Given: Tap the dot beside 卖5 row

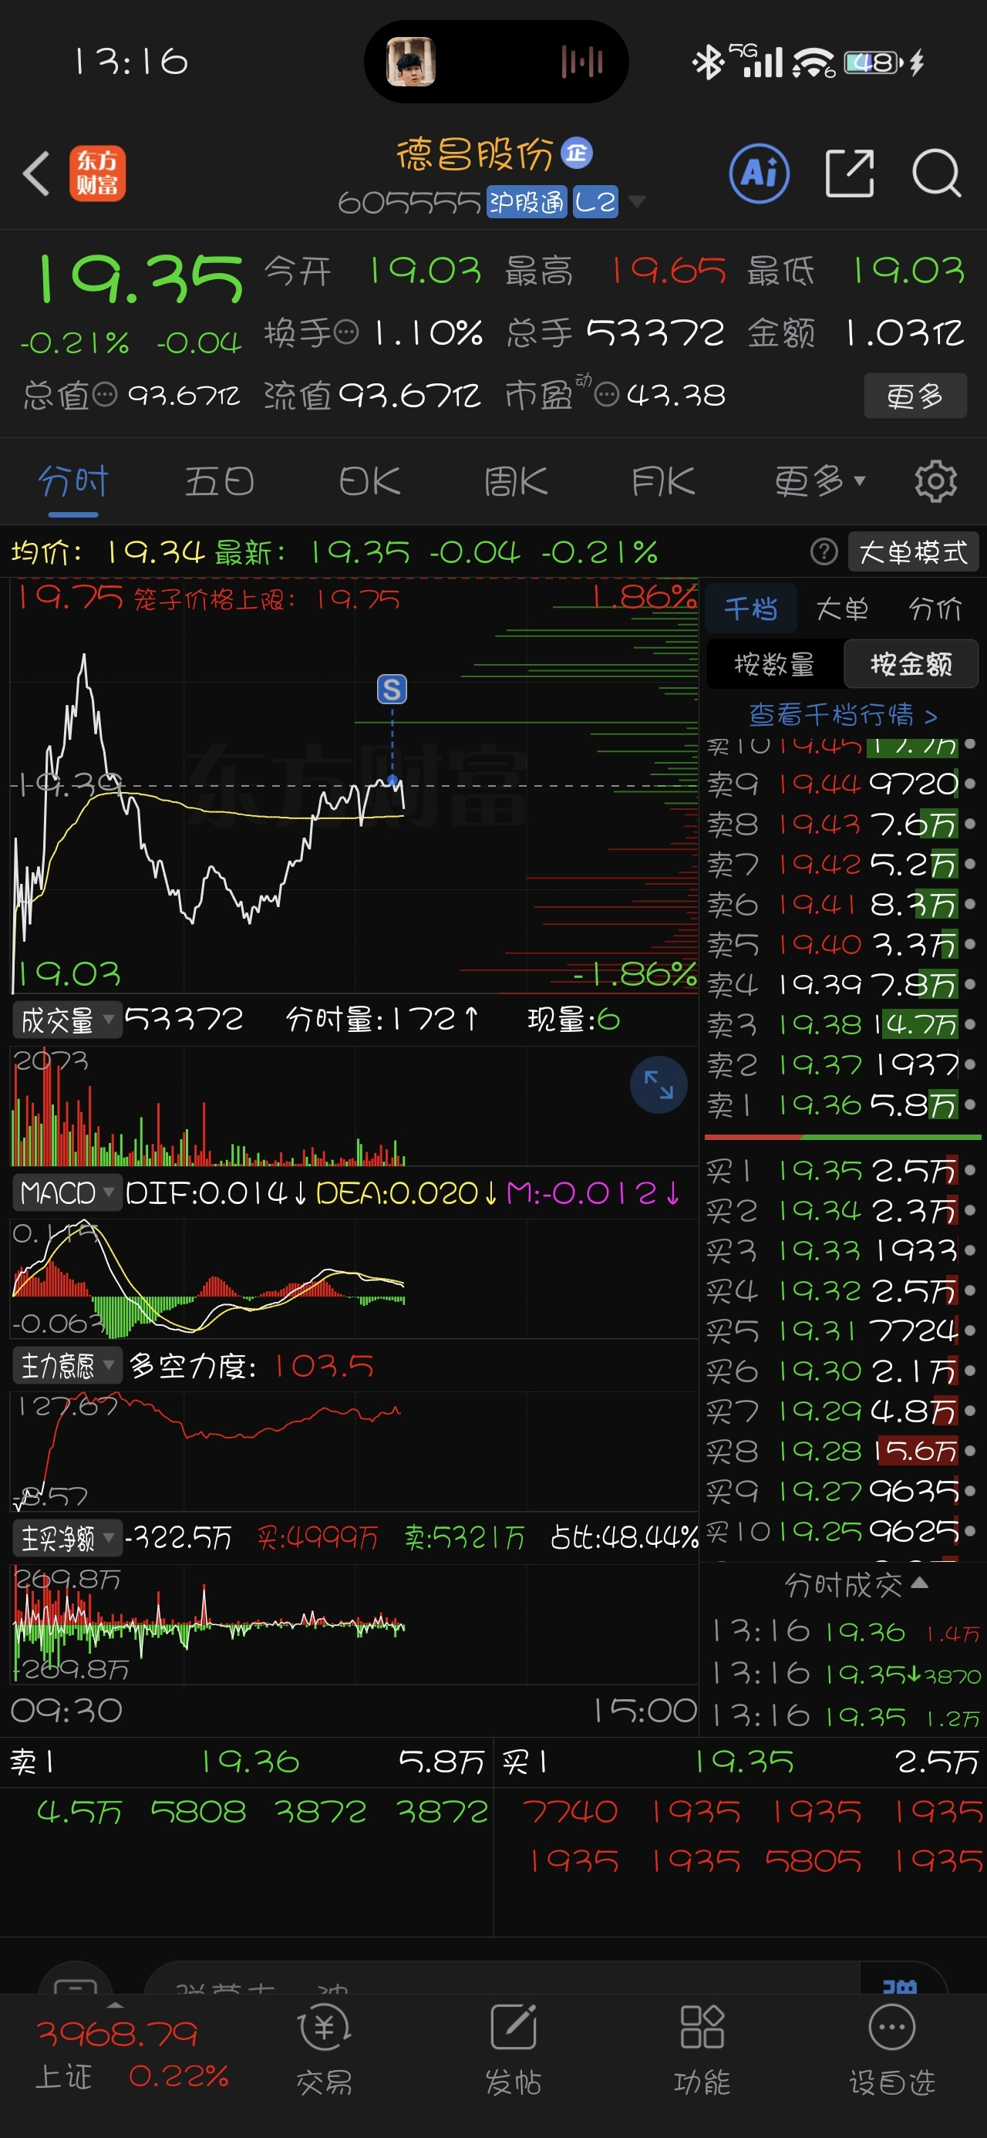Looking at the screenshot, I should point(970,944).
